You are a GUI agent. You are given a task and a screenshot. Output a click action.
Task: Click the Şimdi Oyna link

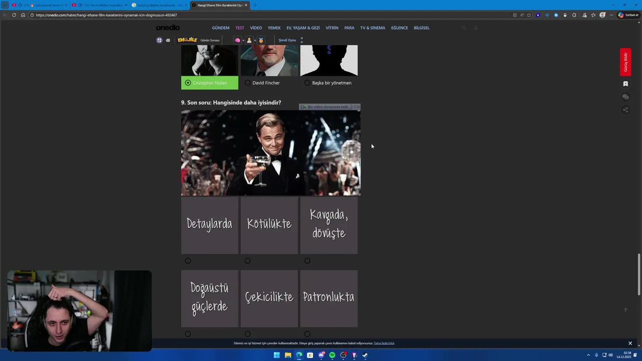(287, 40)
